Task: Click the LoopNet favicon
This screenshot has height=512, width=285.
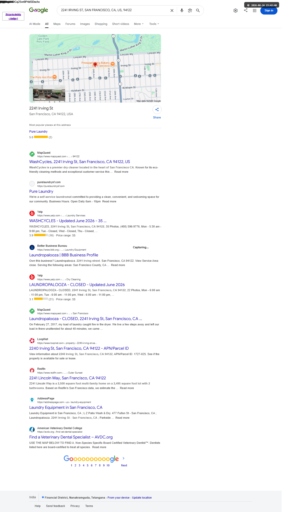Action: (32, 341)
